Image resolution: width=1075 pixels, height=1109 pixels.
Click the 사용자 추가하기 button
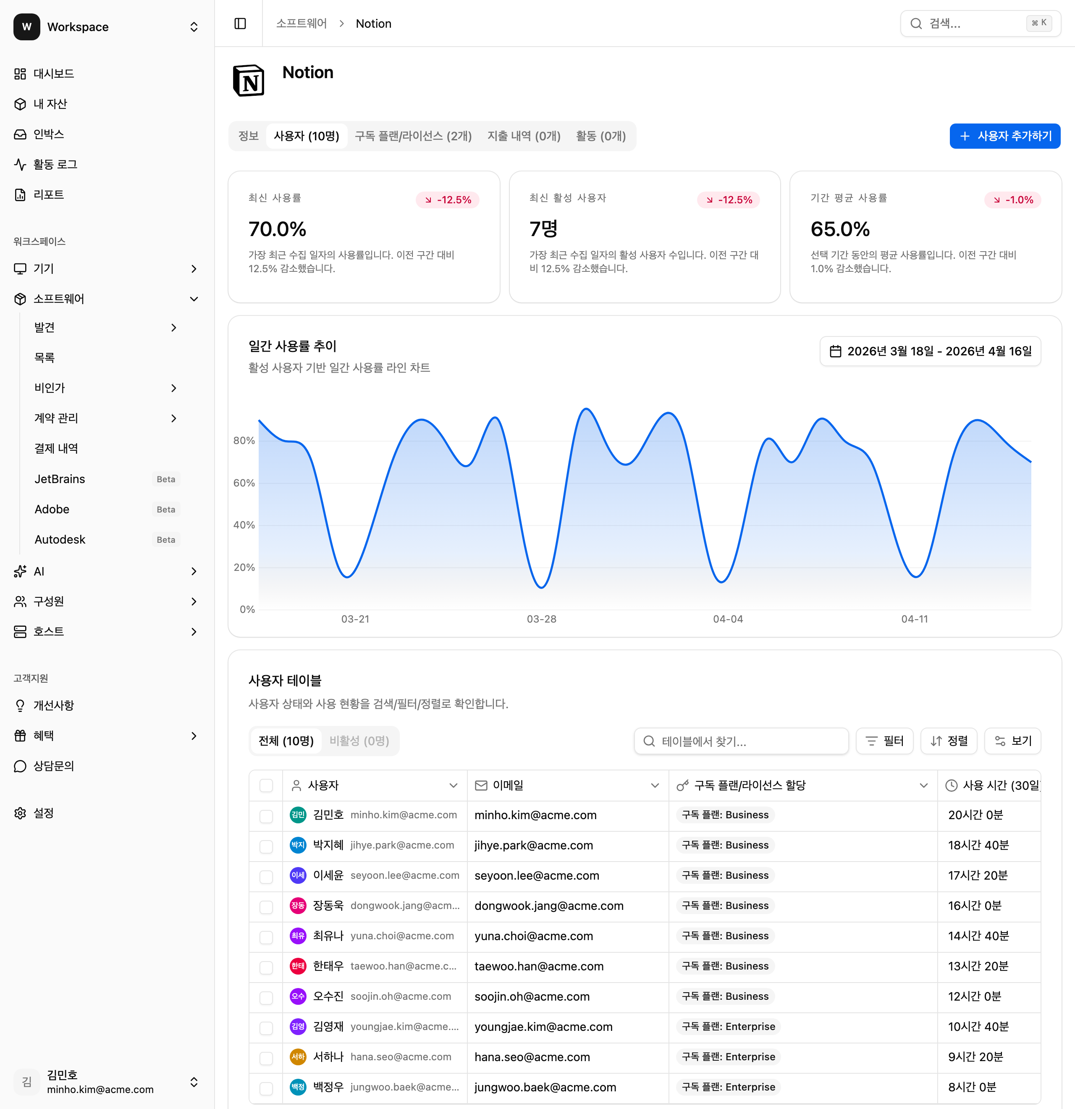point(1004,137)
